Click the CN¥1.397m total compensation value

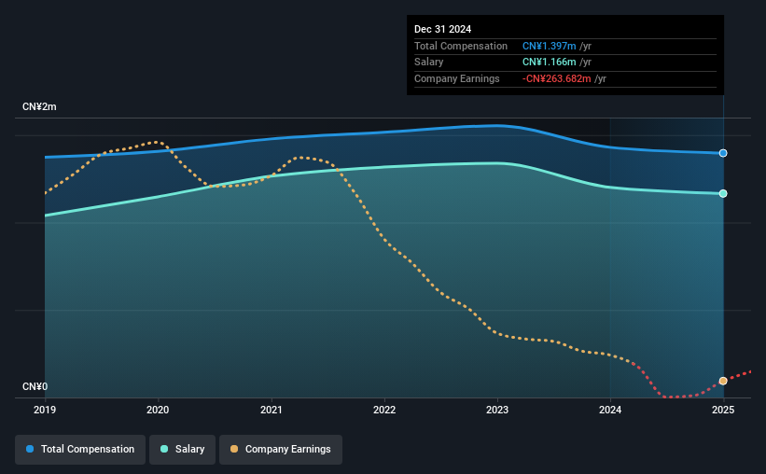pos(550,46)
